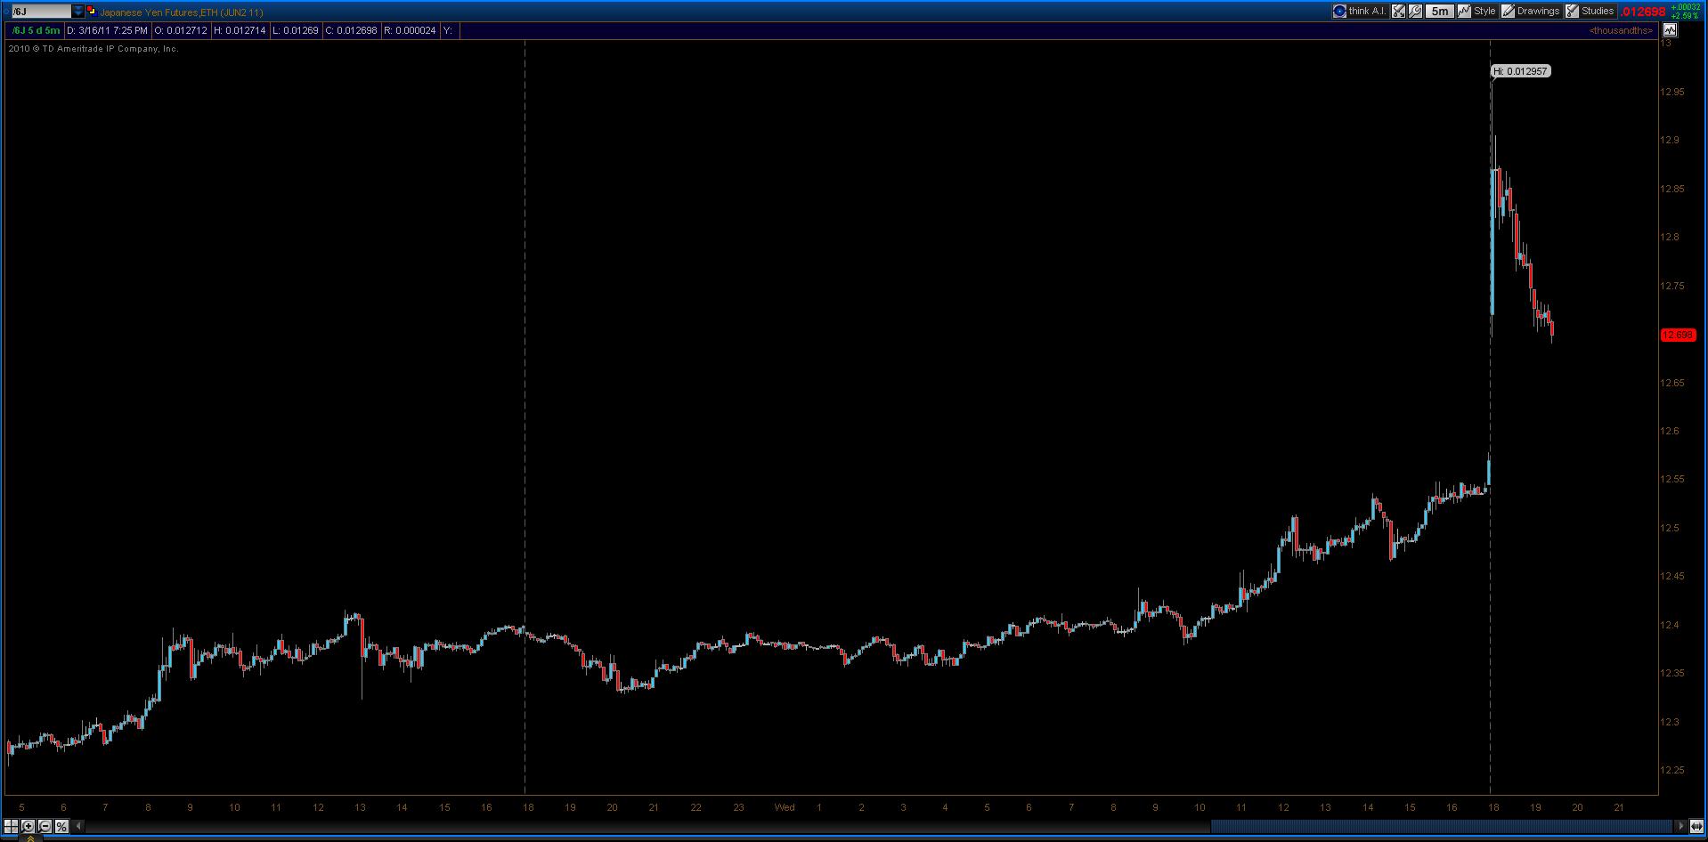Zoom in with the plus magnifier

tap(28, 826)
